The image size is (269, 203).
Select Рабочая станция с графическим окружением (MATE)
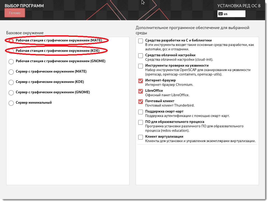pyautogui.click(x=11, y=41)
